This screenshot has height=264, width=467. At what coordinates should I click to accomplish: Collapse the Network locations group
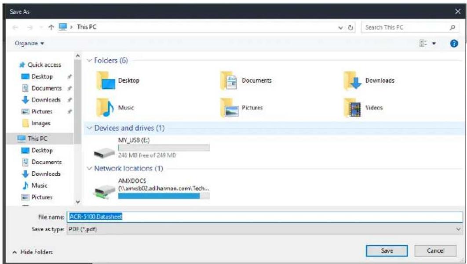pos(89,169)
